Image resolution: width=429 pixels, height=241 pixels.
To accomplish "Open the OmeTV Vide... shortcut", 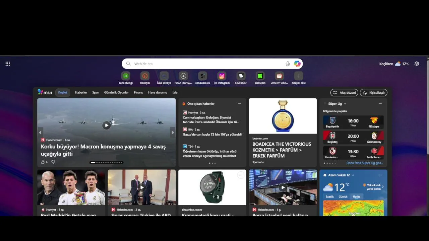I will [x=279, y=78].
